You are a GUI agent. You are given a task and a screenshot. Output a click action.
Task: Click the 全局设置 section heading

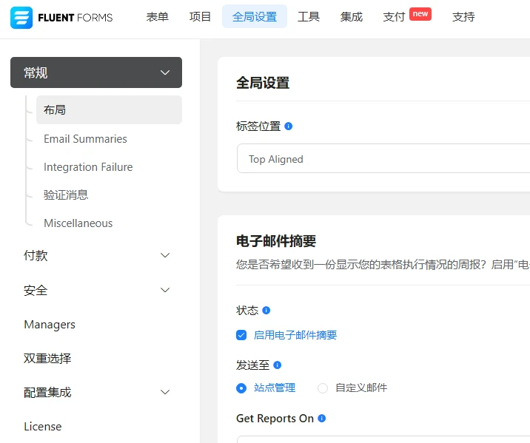[263, 83]
